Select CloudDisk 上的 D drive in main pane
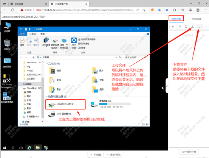Screen dimensions: 209x158 65,105
